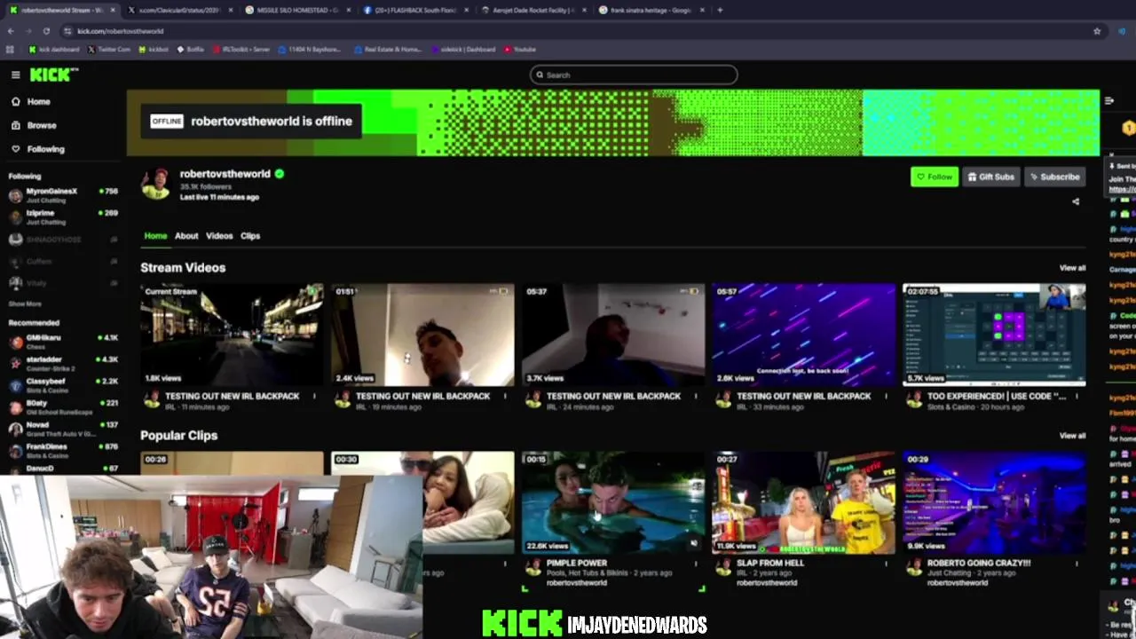Viewport: 1136px width, 639px height.
Task: Click Show More under Following
Action: click(x=25, y=304)
